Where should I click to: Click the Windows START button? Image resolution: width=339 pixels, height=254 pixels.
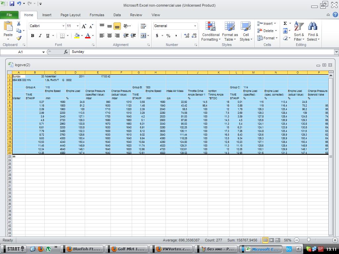pyautogui.click(x=14, y=249)
